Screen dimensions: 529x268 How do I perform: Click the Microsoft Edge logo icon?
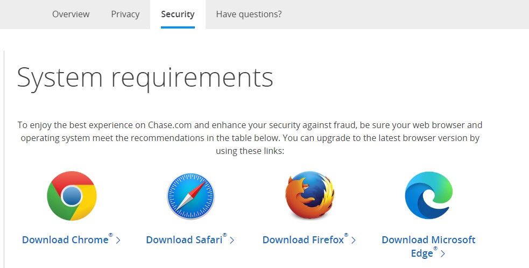(428, 195)
